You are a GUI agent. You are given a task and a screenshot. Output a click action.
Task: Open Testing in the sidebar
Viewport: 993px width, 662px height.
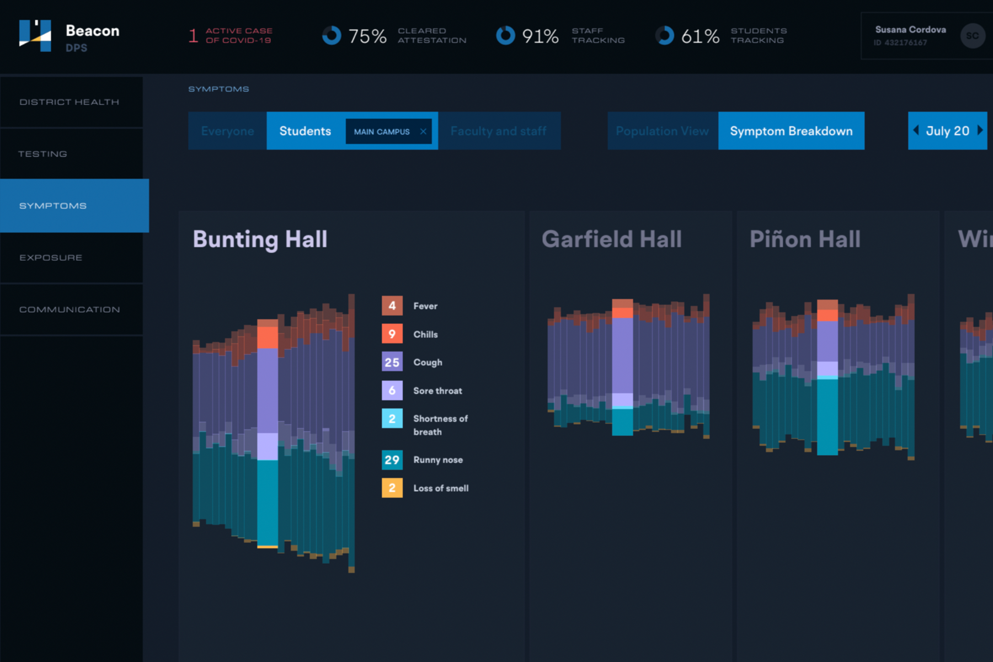(71, 154)
